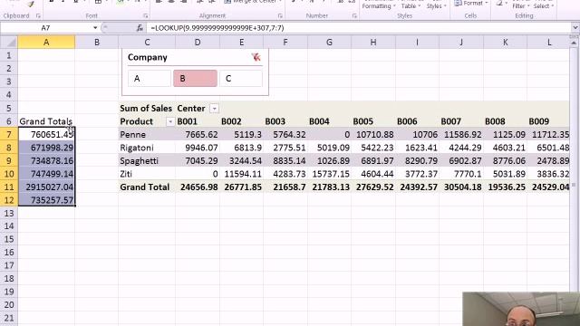Open the Center column filter dropdown
Viewport: 580px width, 326px height.
pyautogui.click(x=214, y=109)
